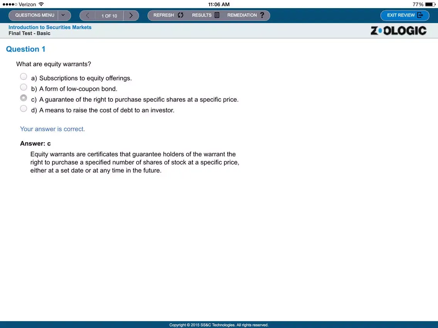Go to the previous question arrow
The image size is (438, 328).
[88, 16]
